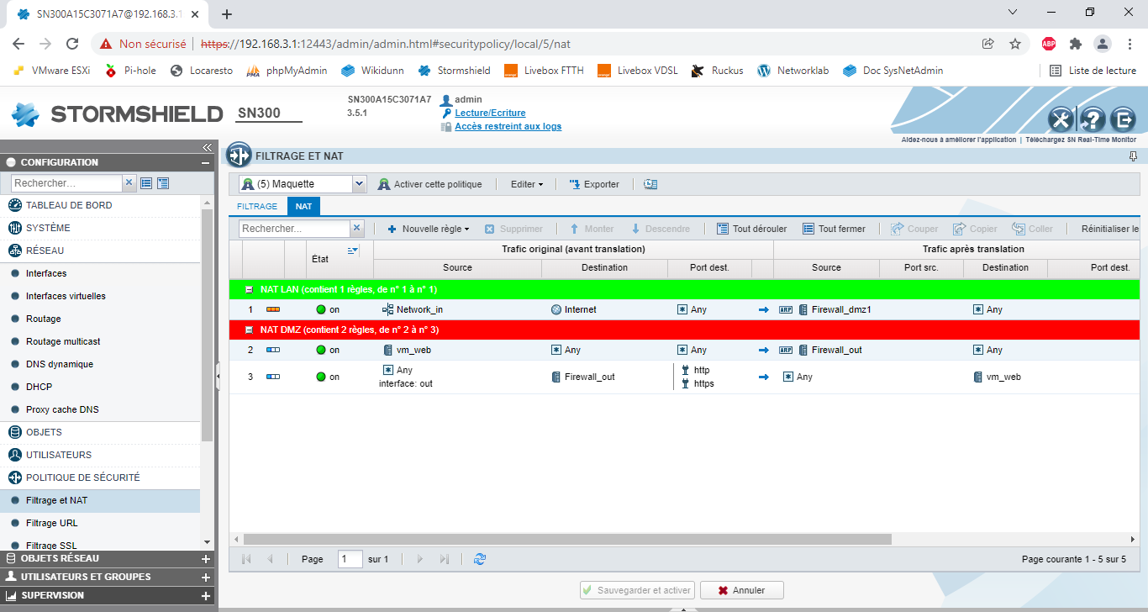The image size is (1148, 612).
Task: Expand the UTILISATEURS ET GROUPES panel
Action: (206, 578)
